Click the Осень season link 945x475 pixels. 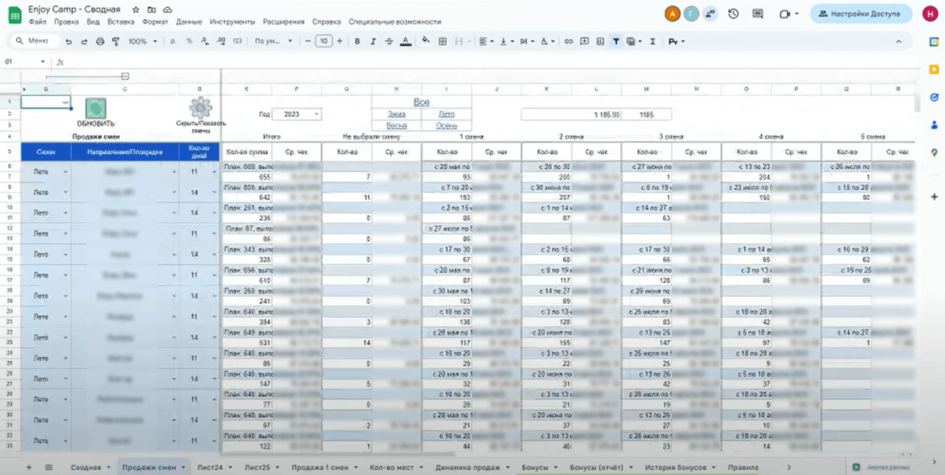click(446, 126)
